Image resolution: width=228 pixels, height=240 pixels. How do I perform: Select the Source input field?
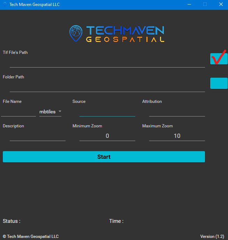click(107, 112)
